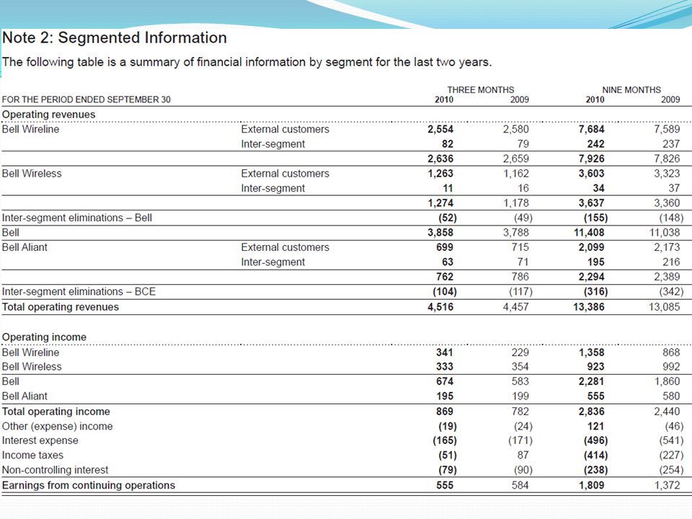Click Bell Aliant external customers value 699

445,247
